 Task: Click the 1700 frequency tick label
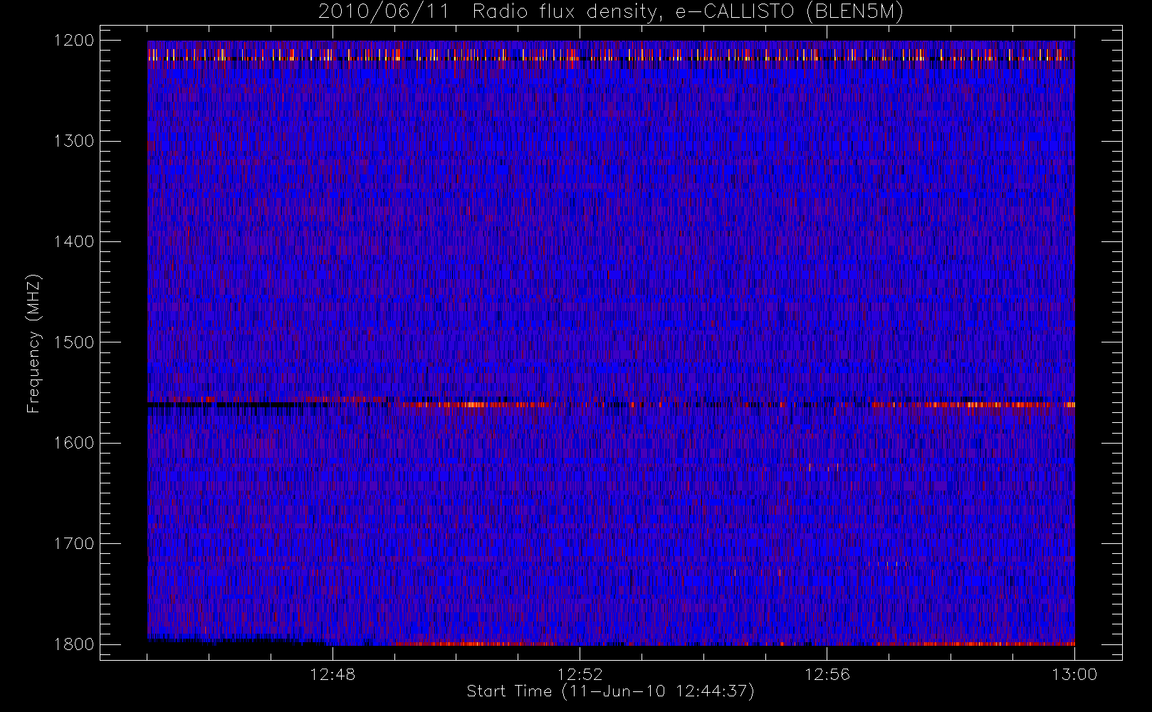pos(74,544)
